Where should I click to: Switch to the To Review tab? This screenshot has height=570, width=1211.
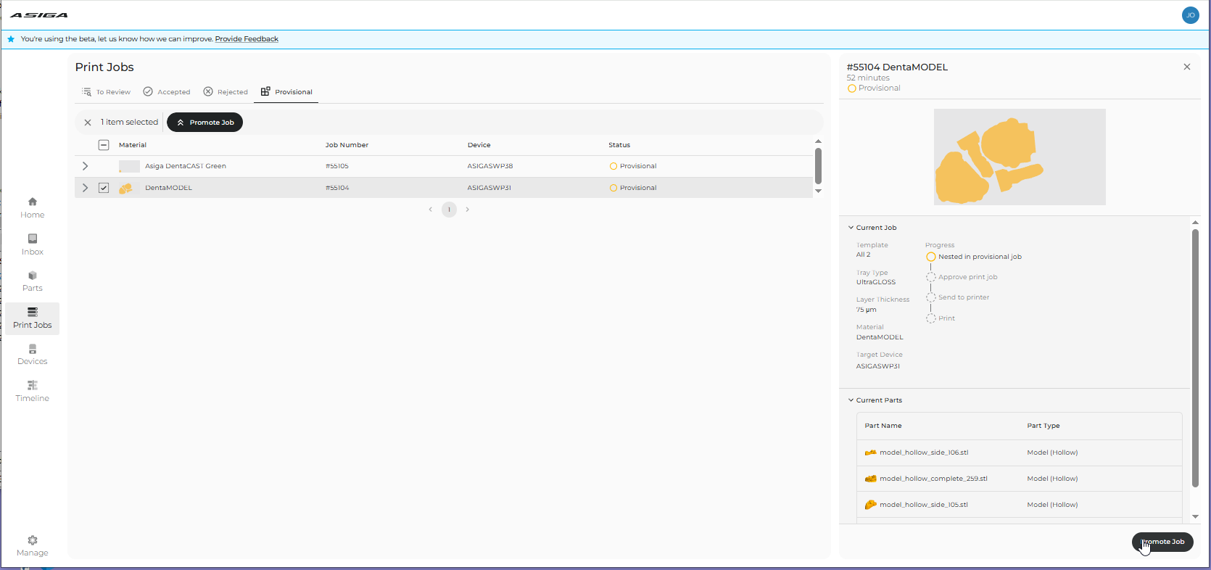tap(106, 92)
